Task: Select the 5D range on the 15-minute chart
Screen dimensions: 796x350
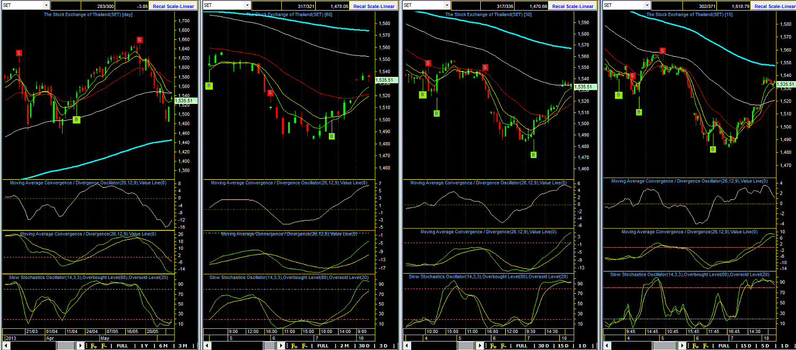Action: click(x=765, y=346)
